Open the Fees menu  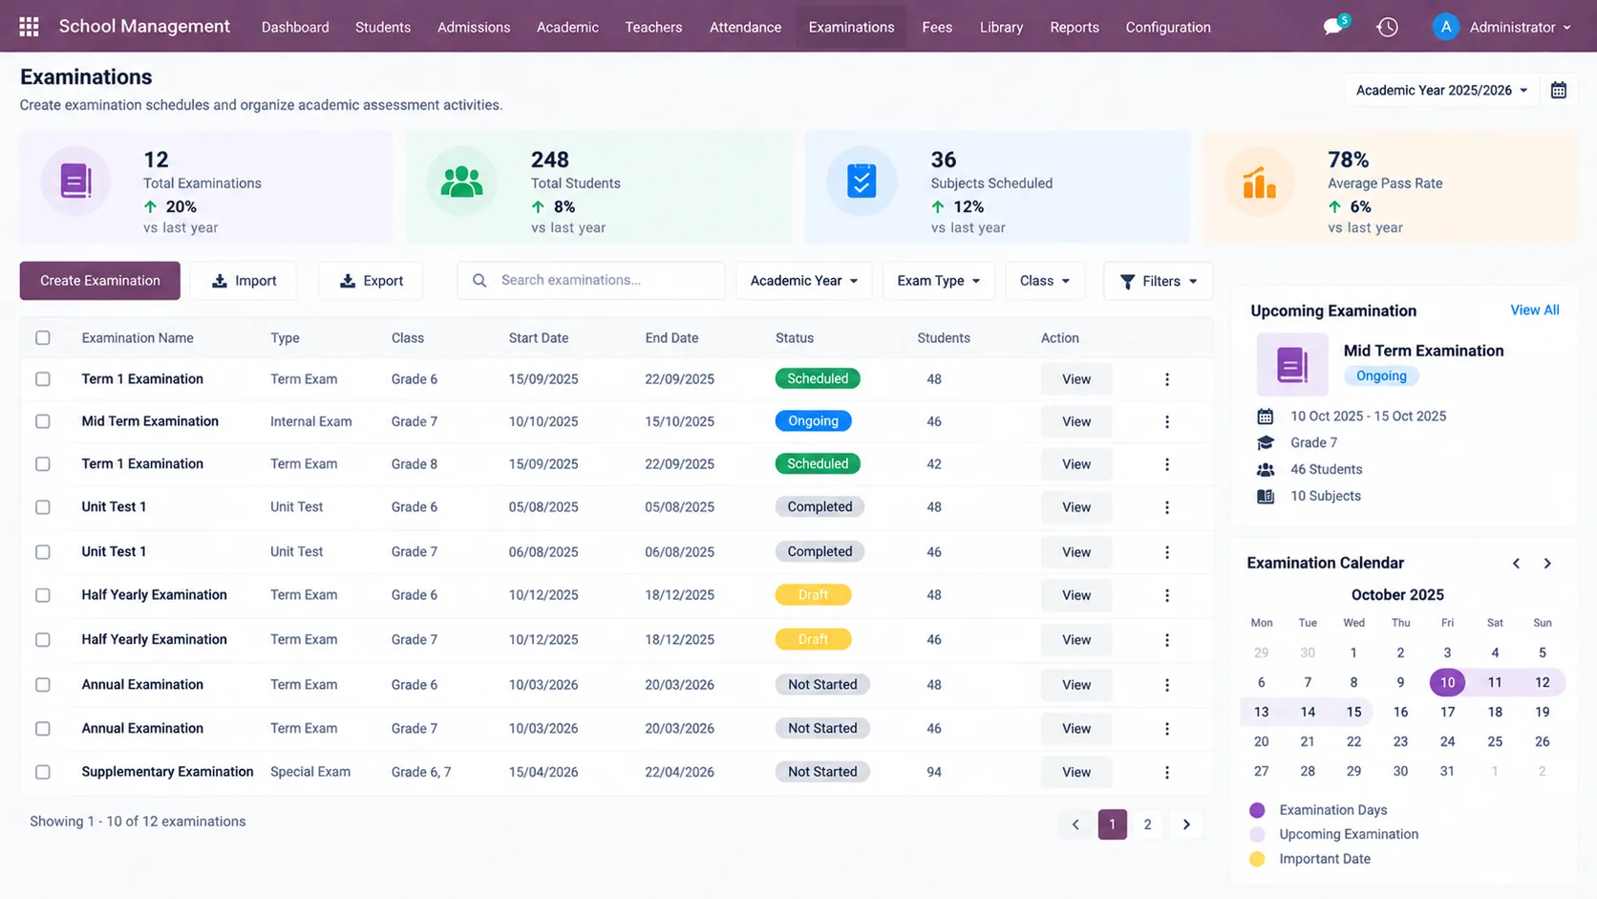click(937, 27)
